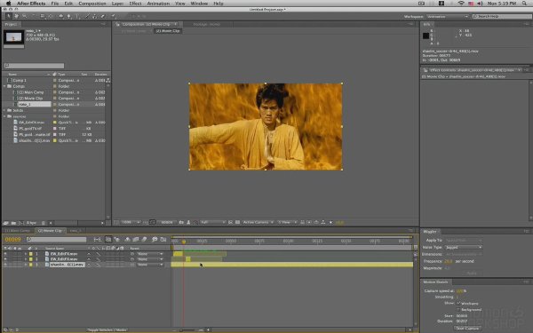Click the new folder icon in Project panel
The width and height of the screenshot is (533, 333).
click(x=13, y=223)
